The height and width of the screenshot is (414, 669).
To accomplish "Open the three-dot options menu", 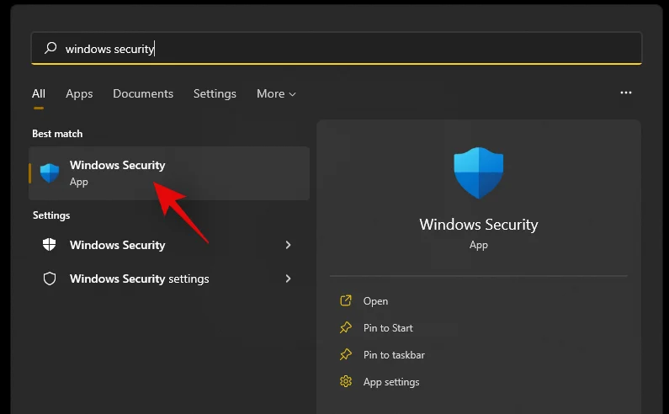I will point(625,93).
